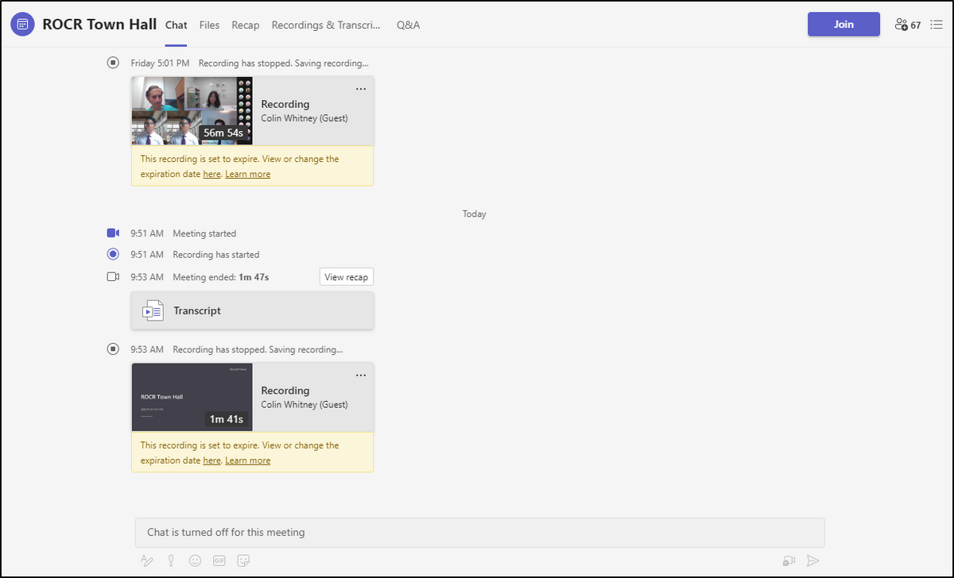
Task: Click the disabled chat message box
Action: coord(479,532)
